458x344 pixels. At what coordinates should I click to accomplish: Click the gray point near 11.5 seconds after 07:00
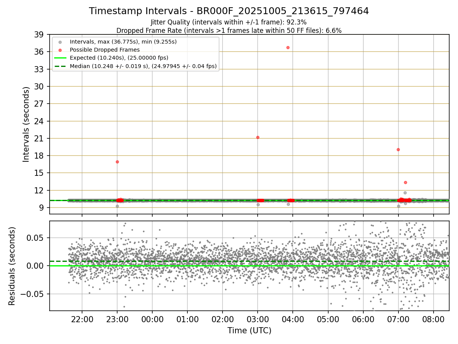tap(405, 193)
